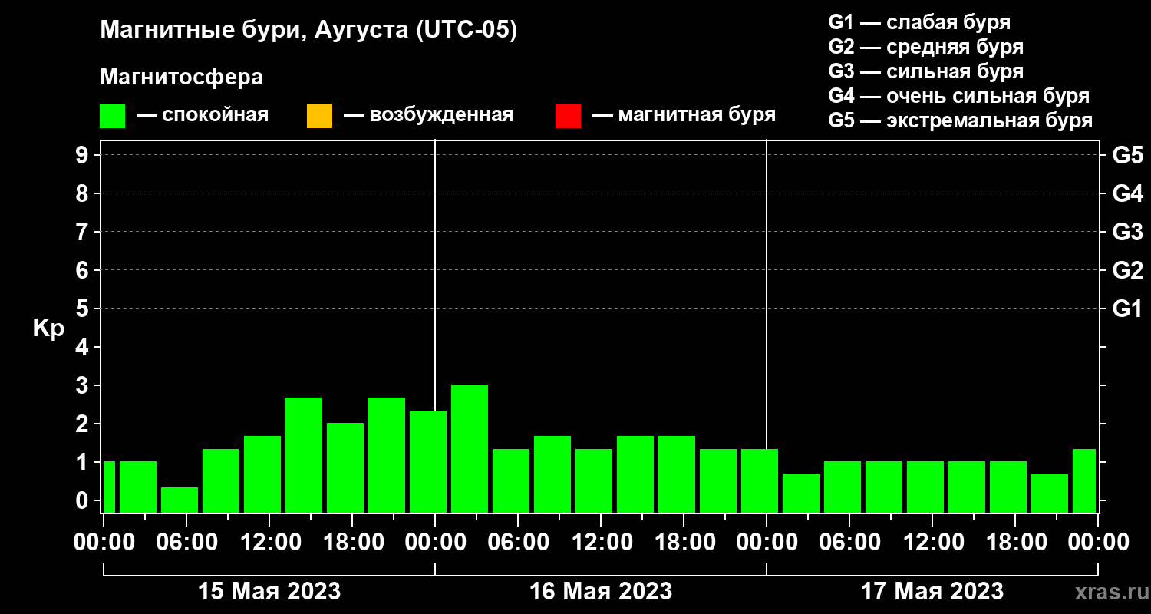Click the 'G2 — средняя буря' legend line

tap(925, 47)
